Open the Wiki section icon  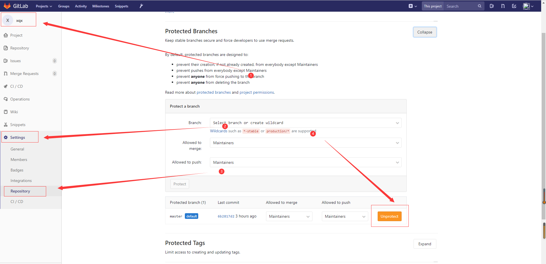pyautogui.click(x=6, y=112)
